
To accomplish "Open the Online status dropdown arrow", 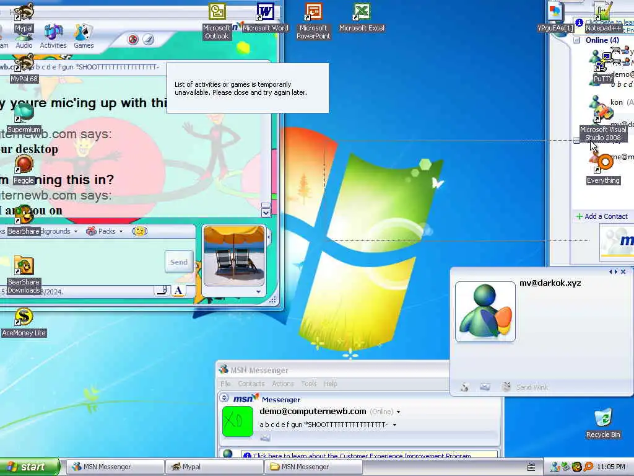I will click(x=398, y=412).
